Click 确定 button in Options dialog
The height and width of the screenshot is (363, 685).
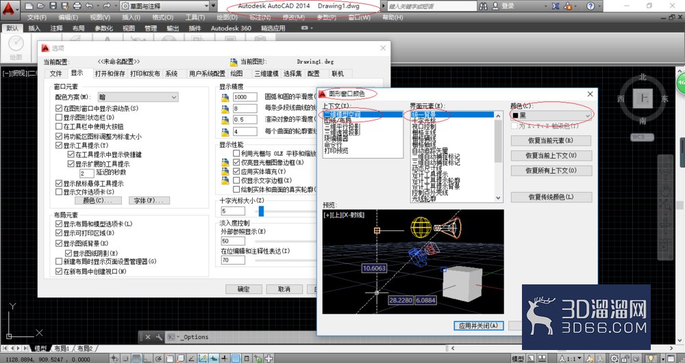click(x=244, y=289)
